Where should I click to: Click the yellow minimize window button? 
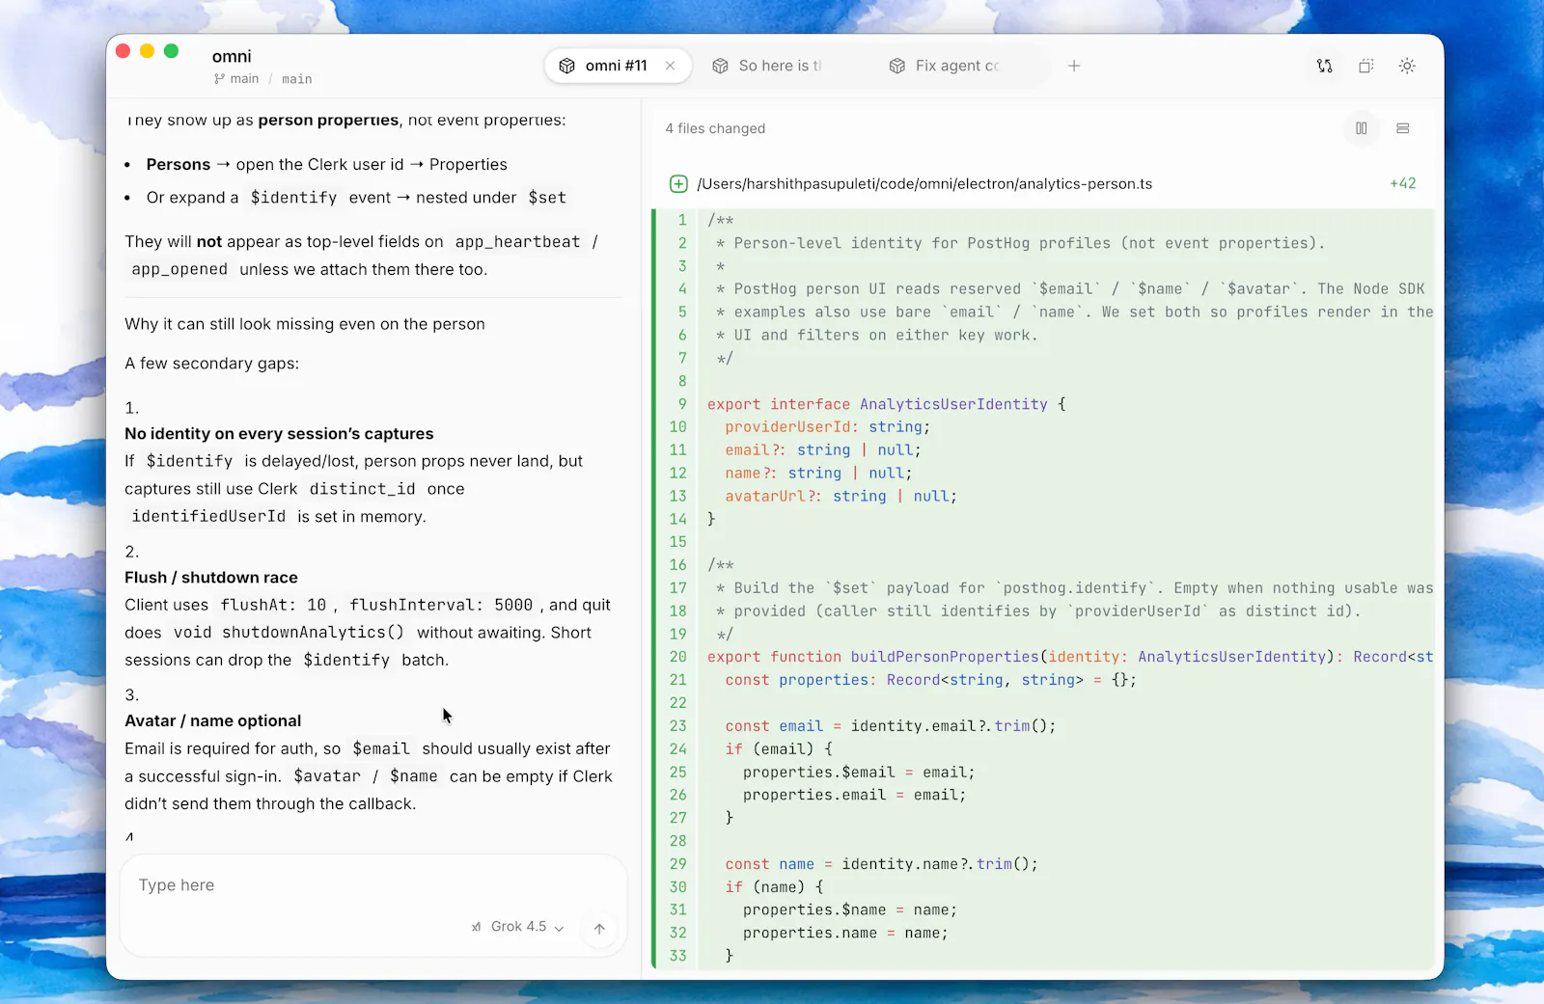click(x=147, y=51)
